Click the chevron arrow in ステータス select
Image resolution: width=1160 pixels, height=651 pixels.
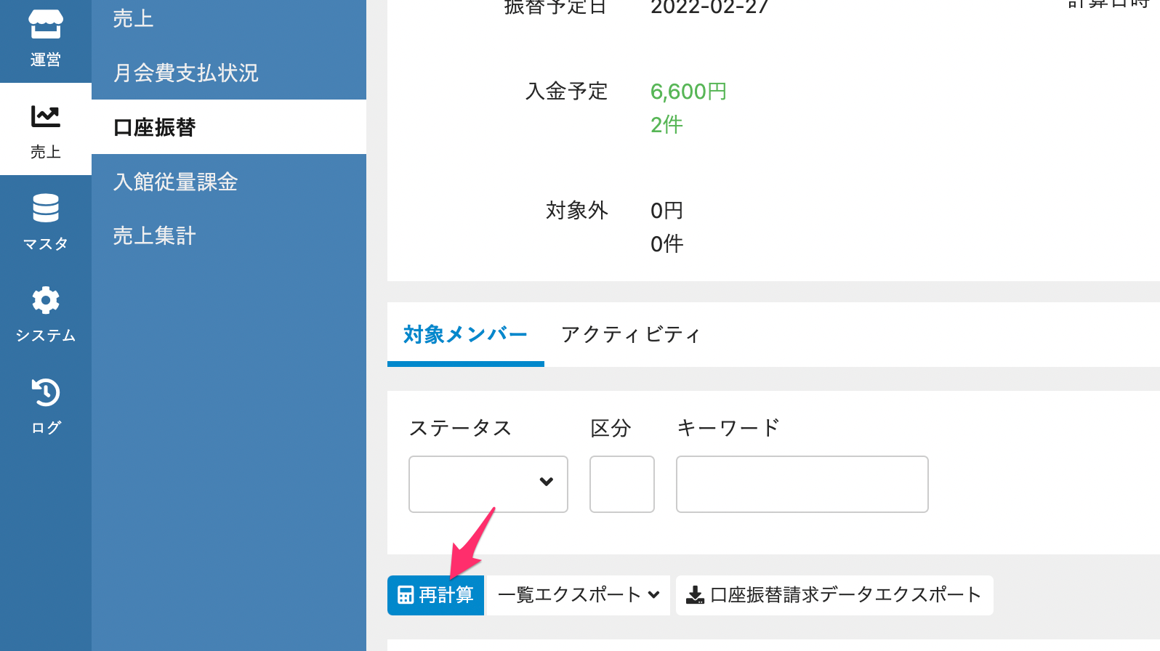coord(547,482)
